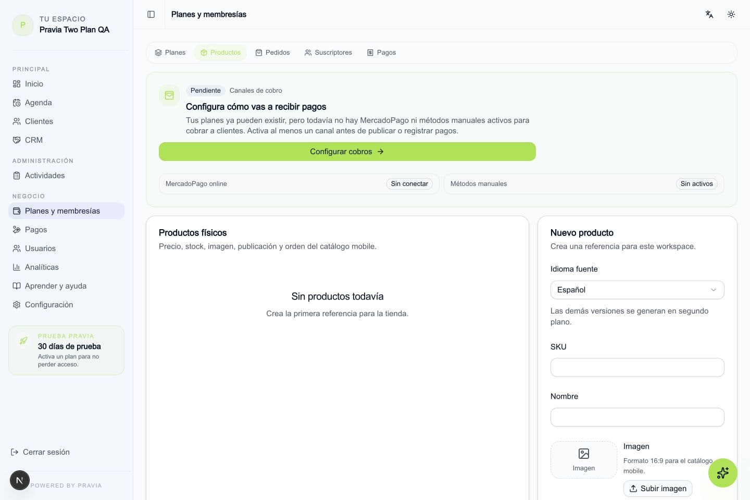
Task: Click the Pendiente status badge
Action: click(x=205, y=91)
